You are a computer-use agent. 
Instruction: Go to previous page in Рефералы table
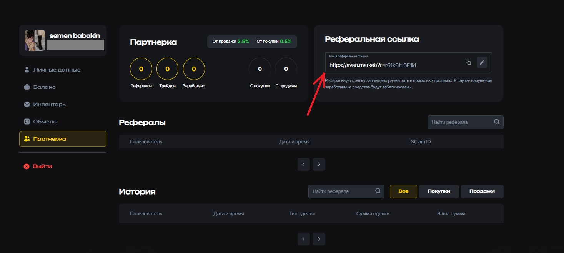(x=304, y=164)
